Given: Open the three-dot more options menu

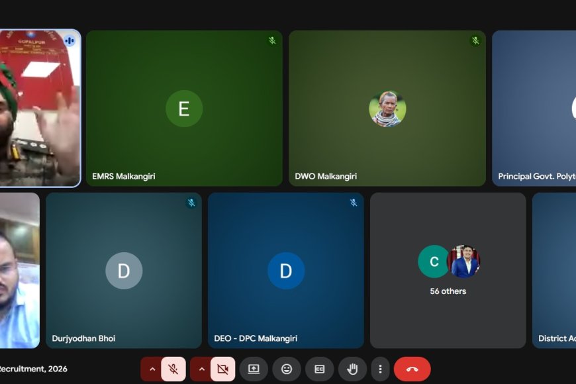Looking at the screenshot, I should pos(380,369).
